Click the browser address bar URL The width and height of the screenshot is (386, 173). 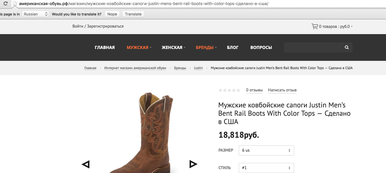[x=143, y=4]
